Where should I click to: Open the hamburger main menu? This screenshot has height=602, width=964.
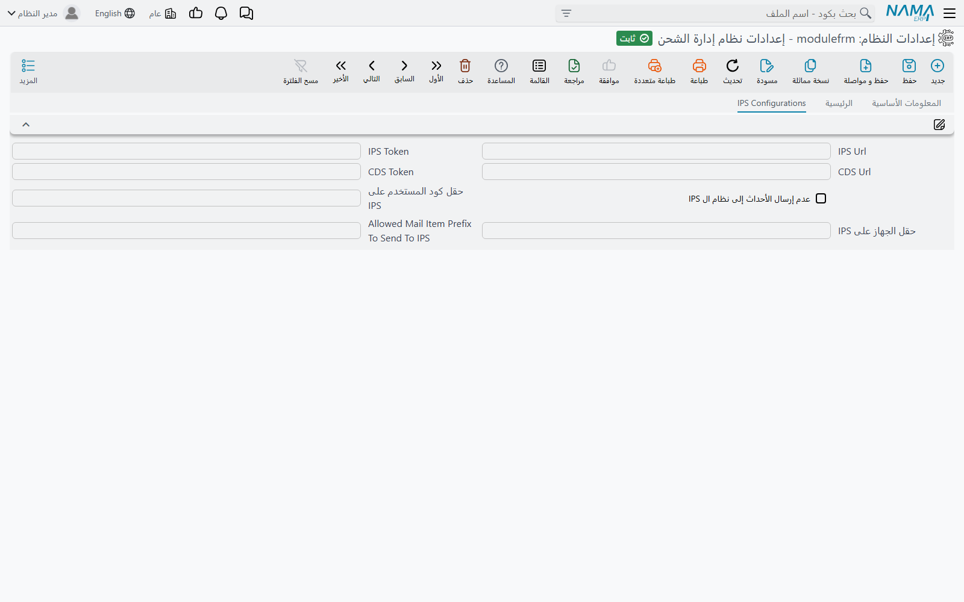point(950,13)
